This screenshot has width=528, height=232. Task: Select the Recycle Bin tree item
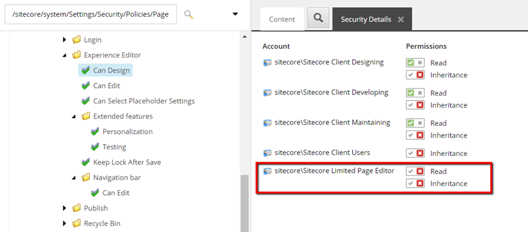102,223
